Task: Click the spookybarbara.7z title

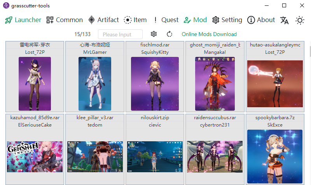Action: coord(275,118)
